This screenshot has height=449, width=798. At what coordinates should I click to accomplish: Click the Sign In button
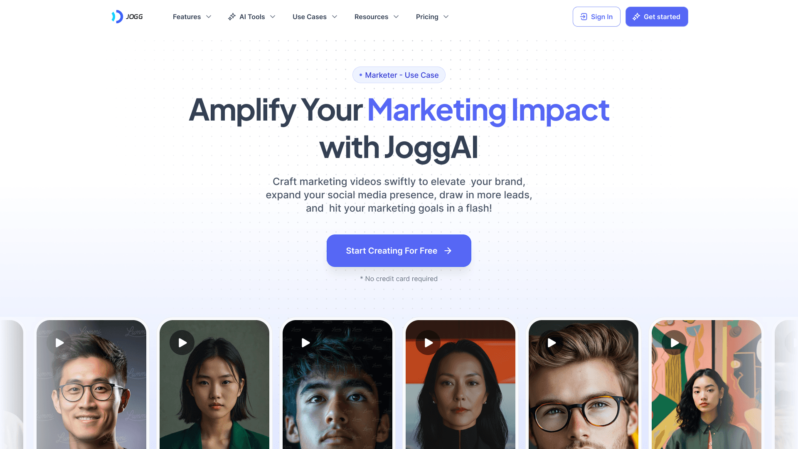click(596, 17)
